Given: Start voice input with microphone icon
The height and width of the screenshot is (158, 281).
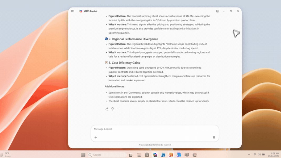Looking at the screenshot, I should (214, 137).
